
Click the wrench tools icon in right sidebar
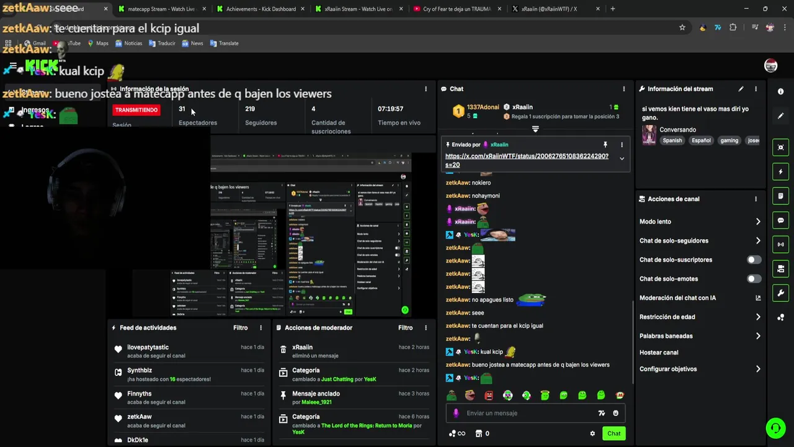pos(780,293)
